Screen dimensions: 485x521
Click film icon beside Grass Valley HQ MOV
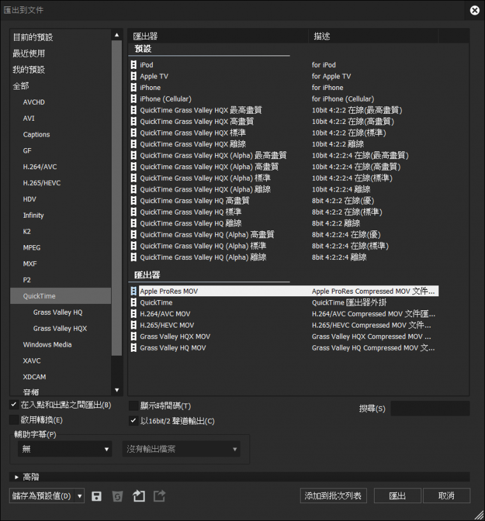(133, 347)
